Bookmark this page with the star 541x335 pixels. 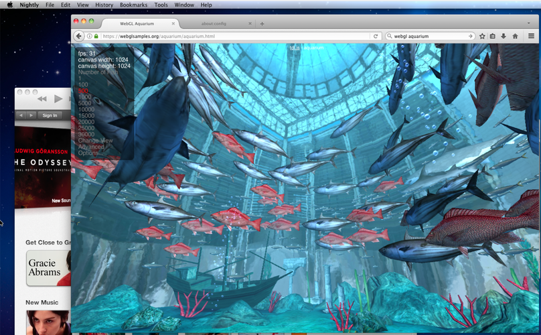(482, 36)
